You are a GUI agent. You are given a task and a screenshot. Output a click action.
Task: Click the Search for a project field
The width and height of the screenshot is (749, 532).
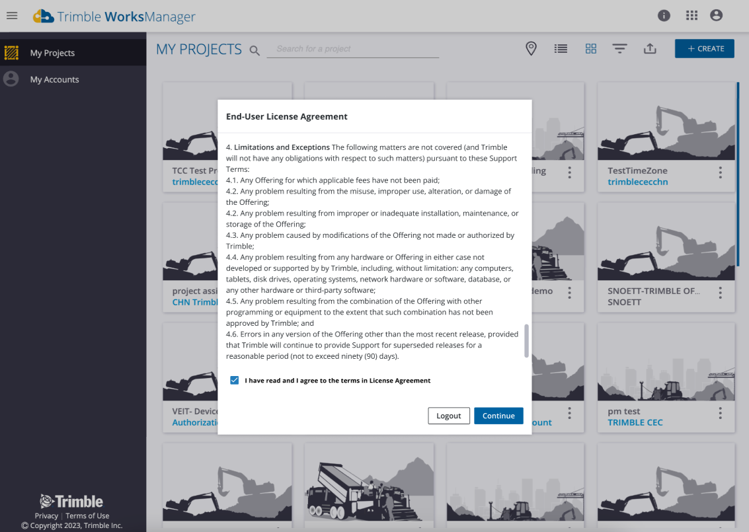click(x=352, y=49)
